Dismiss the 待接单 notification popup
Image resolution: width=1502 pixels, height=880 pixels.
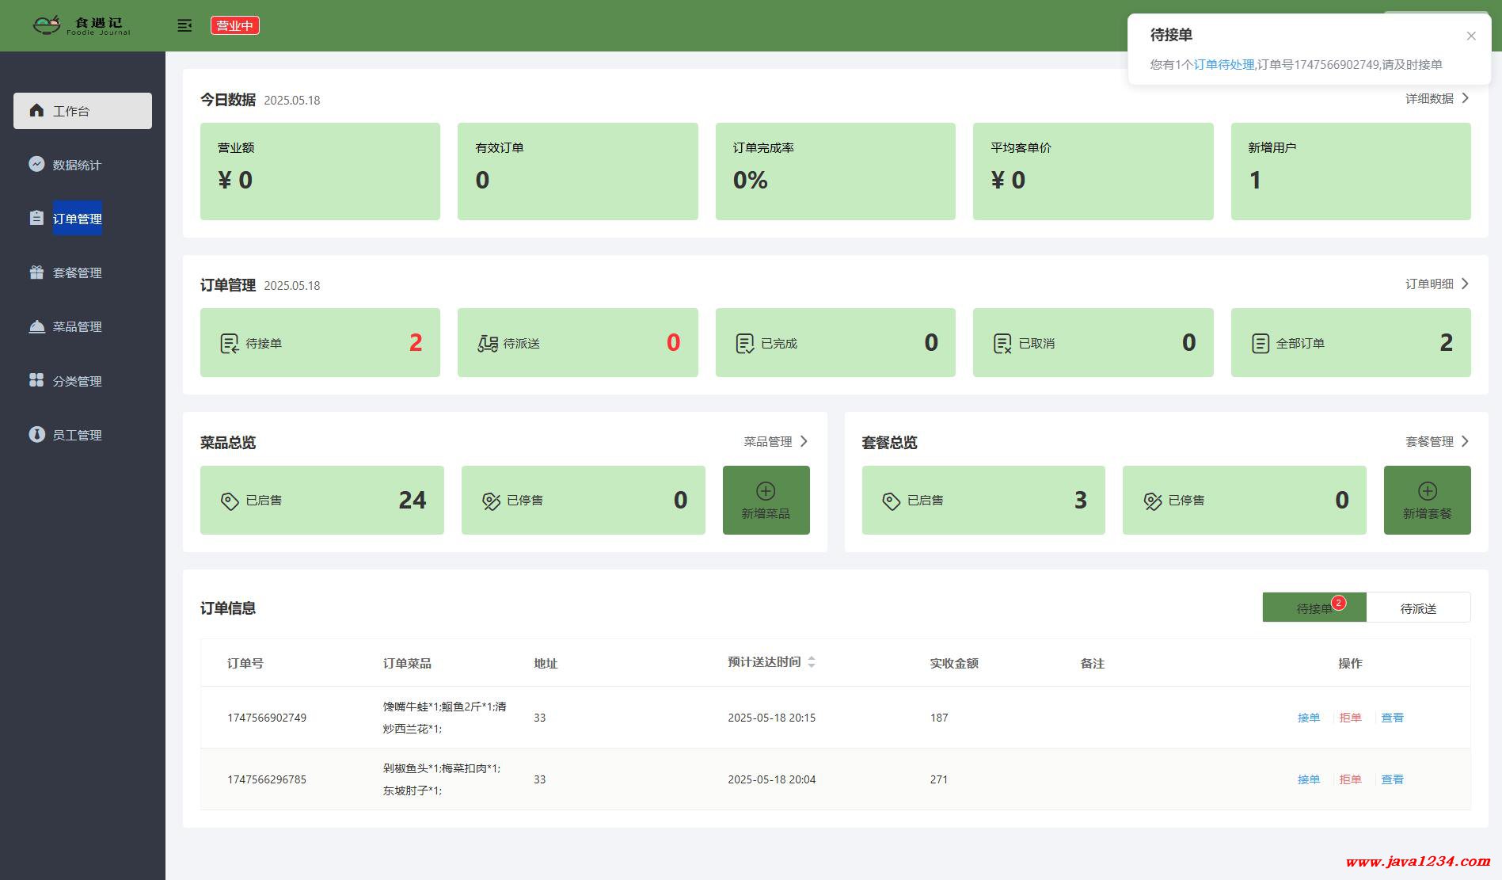[x=1471, y=36]
